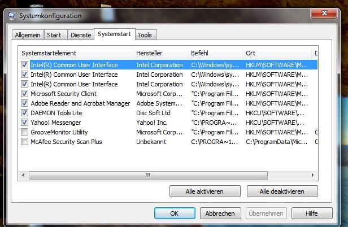Click the C:\PROGRA~1... command cell

pyautogui.click(x=215, y=142)
